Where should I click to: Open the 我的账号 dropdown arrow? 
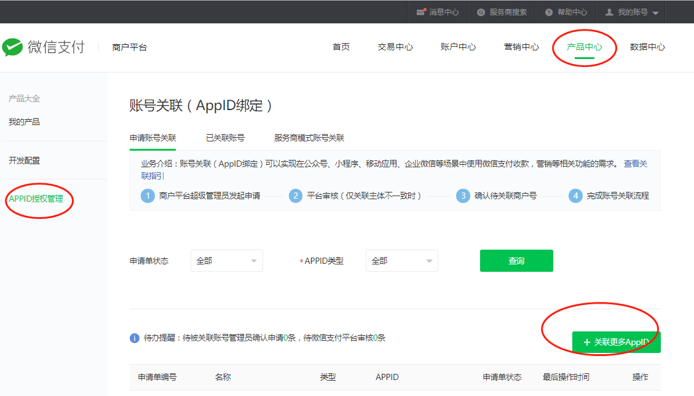[655, 13]
